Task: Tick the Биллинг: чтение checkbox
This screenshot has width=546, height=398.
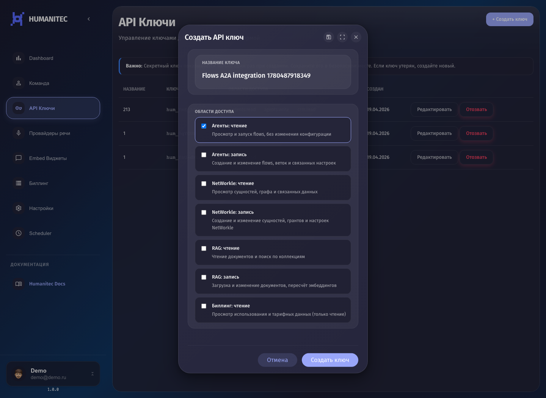Action: (x=204, y=306)
